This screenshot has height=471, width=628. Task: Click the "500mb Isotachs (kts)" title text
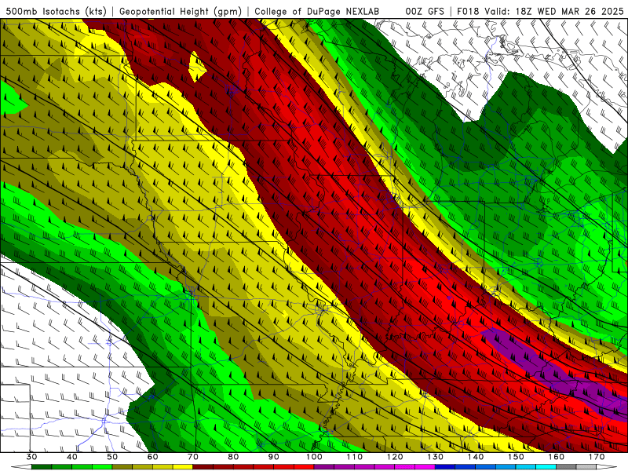pos(56,11)
